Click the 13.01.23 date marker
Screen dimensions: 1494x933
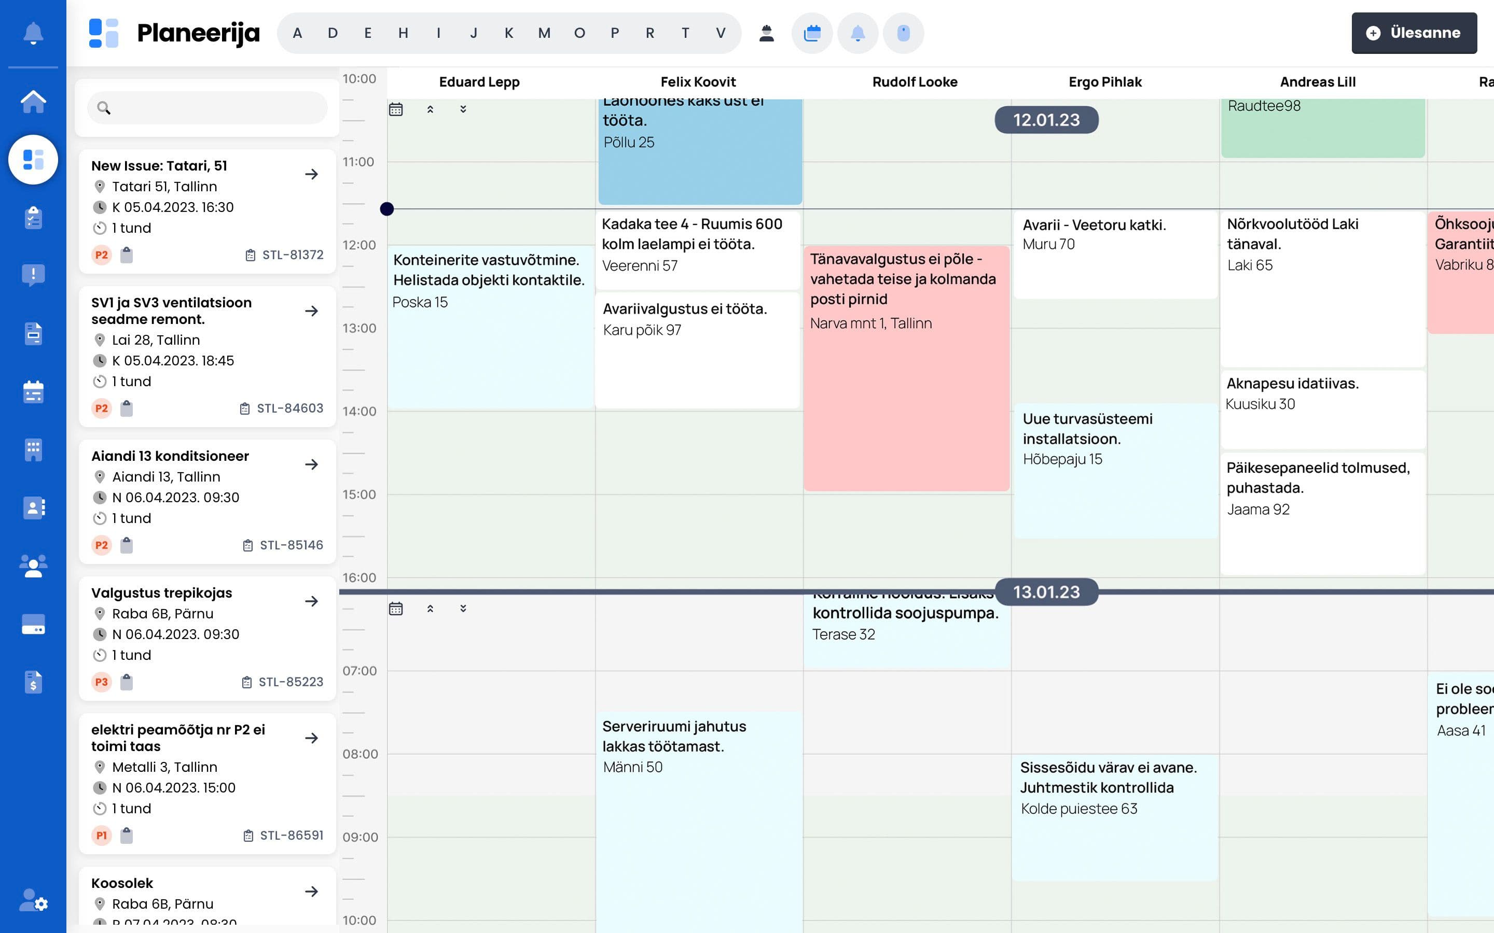(1046, 592)
